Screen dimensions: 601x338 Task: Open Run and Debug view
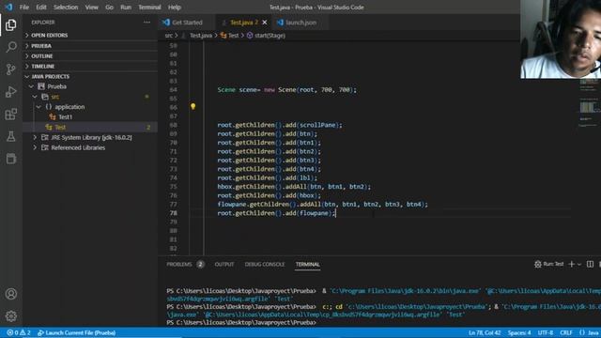click(x=10, y=92)
